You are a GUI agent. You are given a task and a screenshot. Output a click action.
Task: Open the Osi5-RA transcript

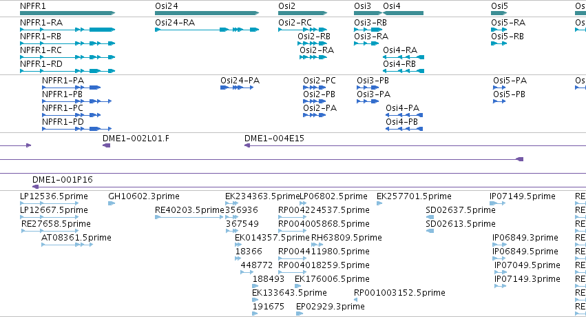click(x=508, y=23)
